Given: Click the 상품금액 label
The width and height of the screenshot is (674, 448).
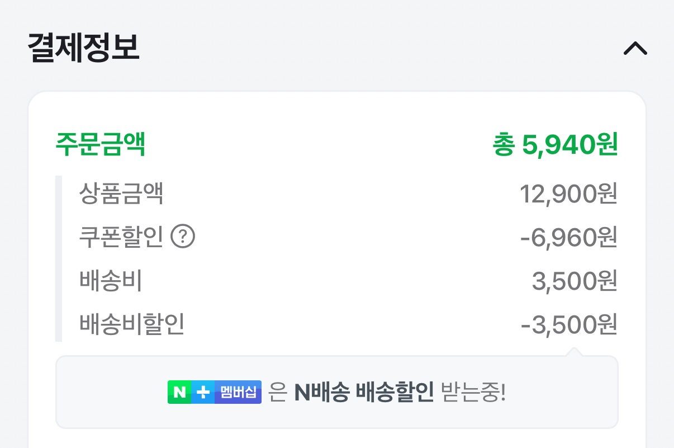Looking at the screenshot, I should coord(121,194).
